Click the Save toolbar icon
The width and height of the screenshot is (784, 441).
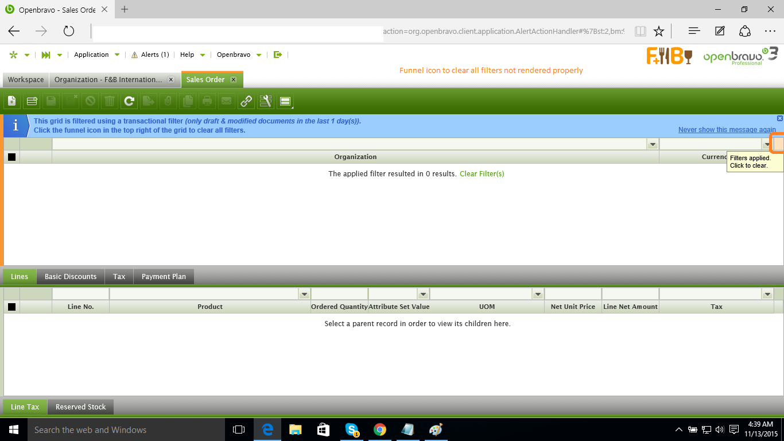[51, 102]
